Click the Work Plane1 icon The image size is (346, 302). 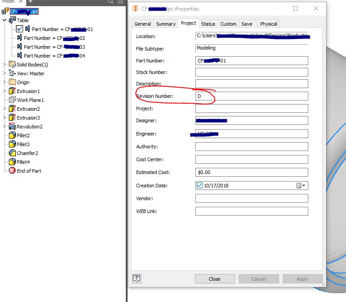point(12,100)
